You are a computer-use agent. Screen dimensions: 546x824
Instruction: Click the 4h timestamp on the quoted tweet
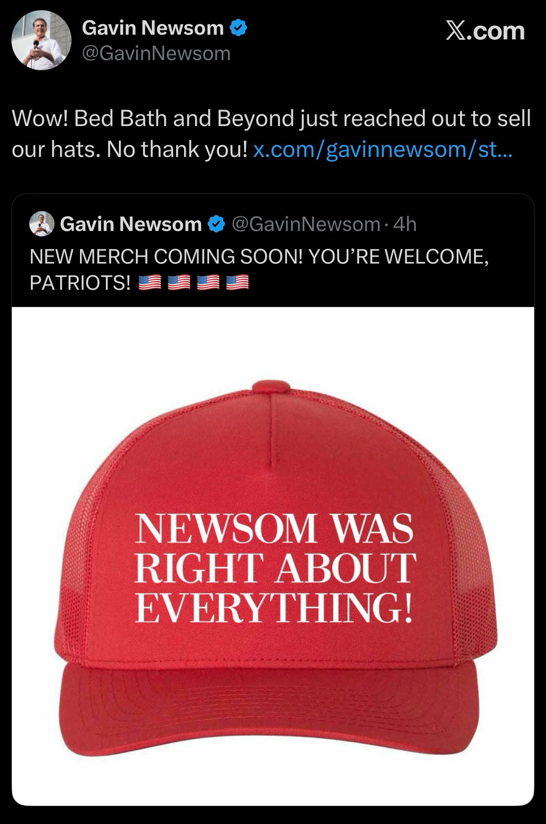(x=405, y=224)
